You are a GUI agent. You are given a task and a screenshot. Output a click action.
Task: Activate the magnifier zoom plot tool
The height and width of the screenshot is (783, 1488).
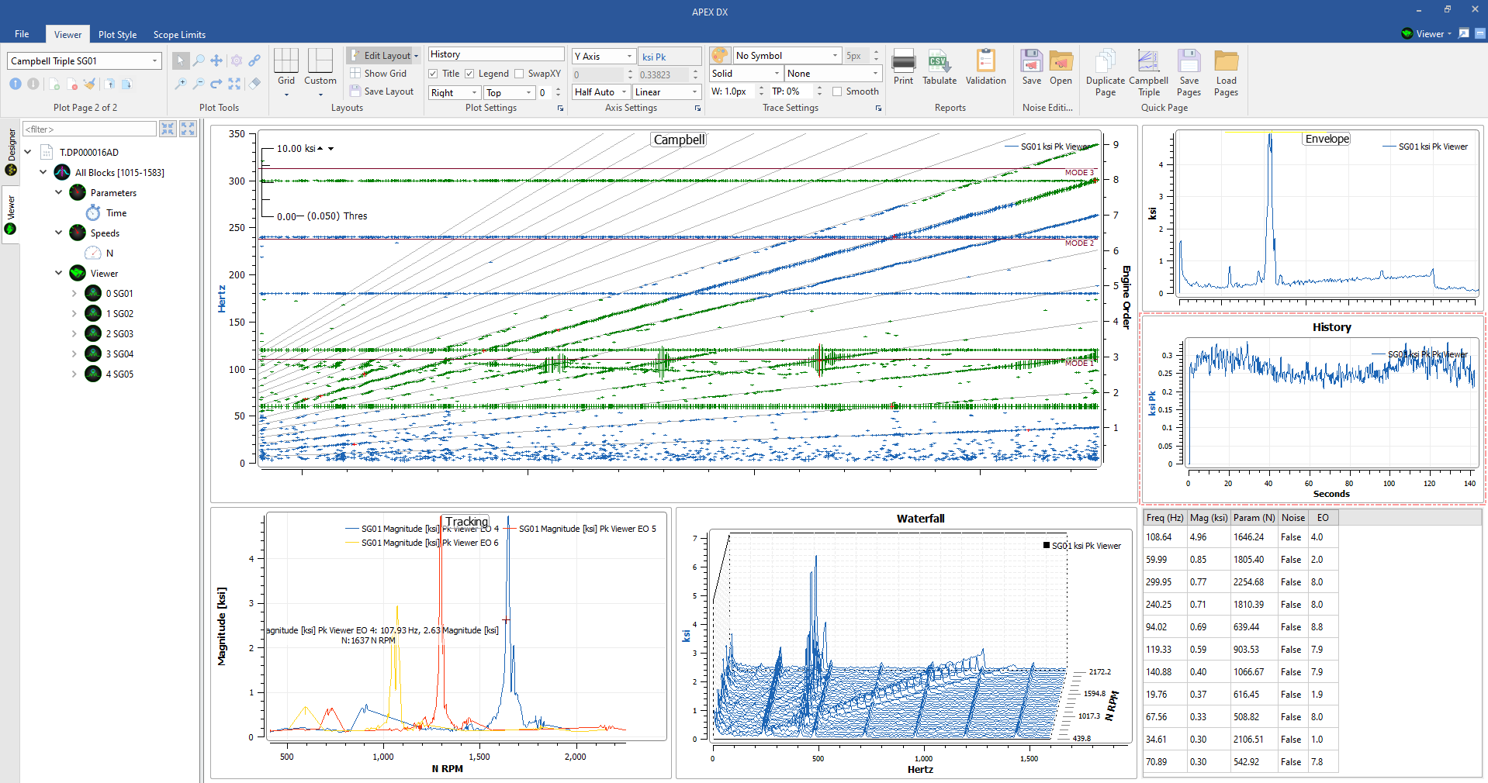199,60
